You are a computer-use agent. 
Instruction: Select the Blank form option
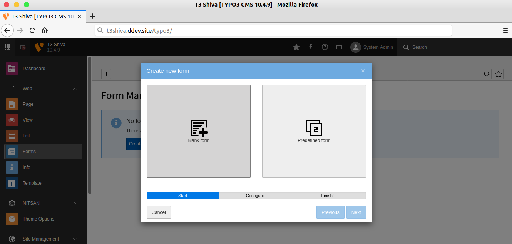198,131
